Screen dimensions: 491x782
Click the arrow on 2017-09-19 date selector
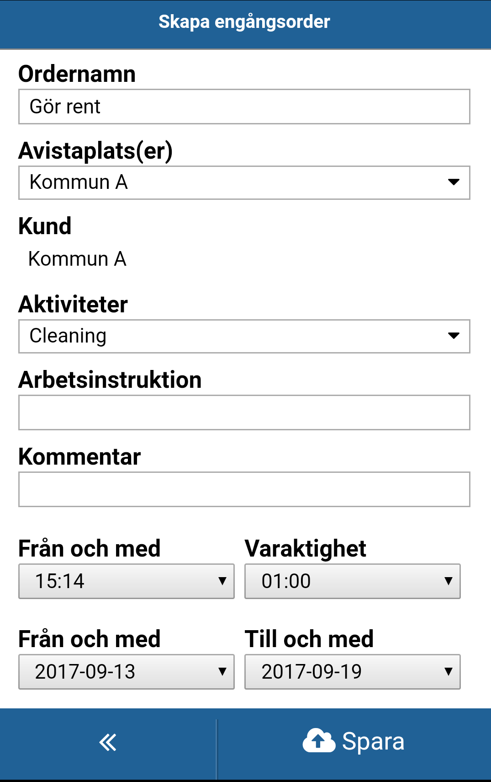coord(449,672)
